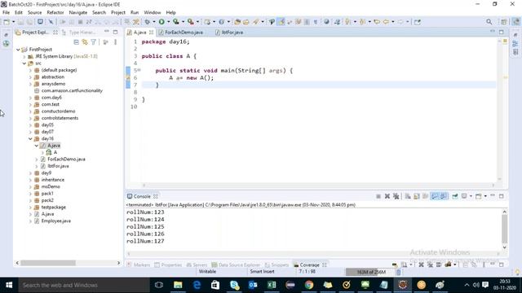Toggle Skip All Breakpoints icon
The height and width of the screenshot is (293, 522).
click(x=51, y=22)
